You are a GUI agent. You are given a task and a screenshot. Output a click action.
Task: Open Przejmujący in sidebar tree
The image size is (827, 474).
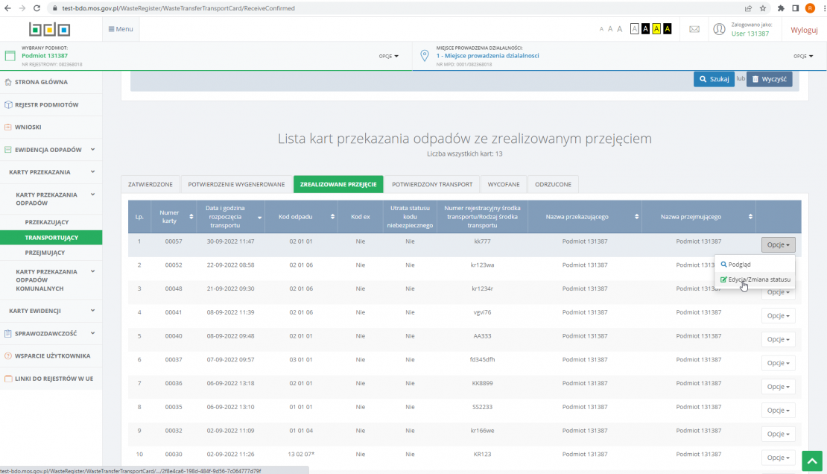pos(45,253)
